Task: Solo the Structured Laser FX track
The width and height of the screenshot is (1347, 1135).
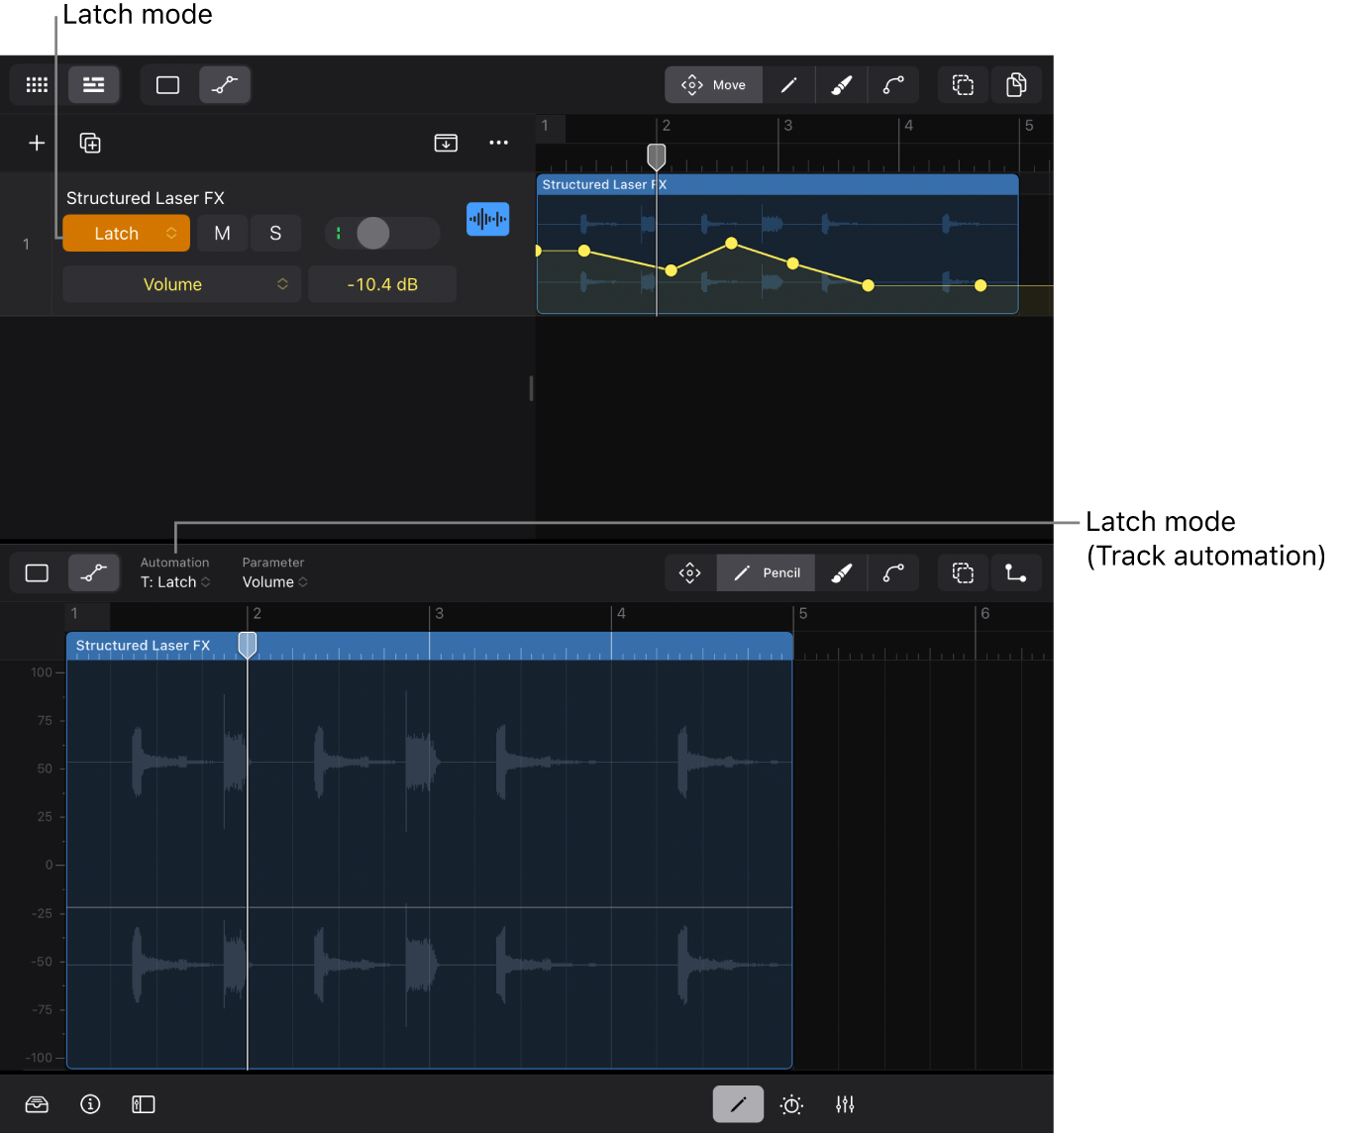Action: (275, 234)
